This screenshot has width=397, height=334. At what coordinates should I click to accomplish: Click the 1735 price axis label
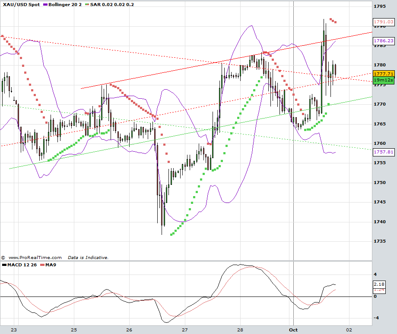380,241
